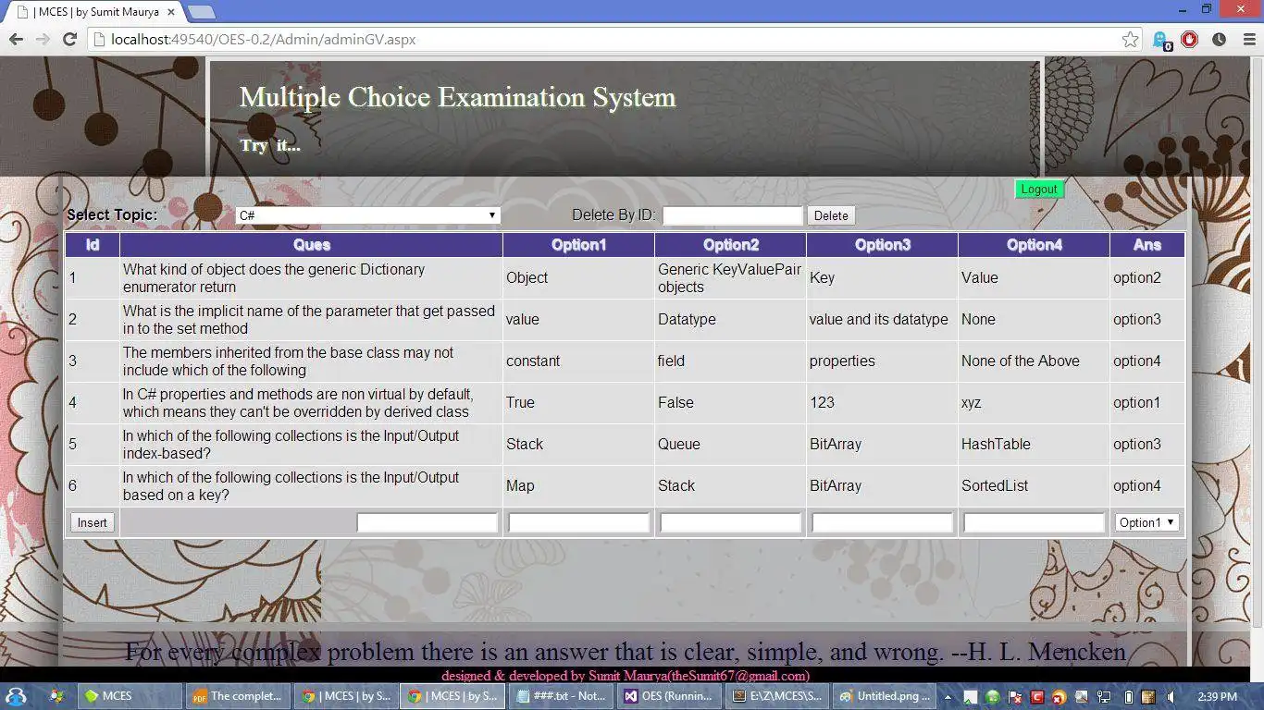This screenshot has width=1264, height=710.
Task: Click the browser forward arrow
Action: pos(43,40)
